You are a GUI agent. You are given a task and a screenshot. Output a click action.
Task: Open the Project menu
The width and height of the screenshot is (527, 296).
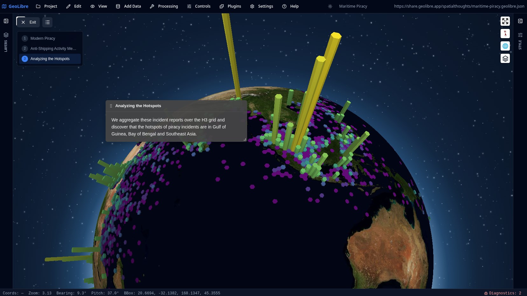pyautogui.click(x=46, y=6)
